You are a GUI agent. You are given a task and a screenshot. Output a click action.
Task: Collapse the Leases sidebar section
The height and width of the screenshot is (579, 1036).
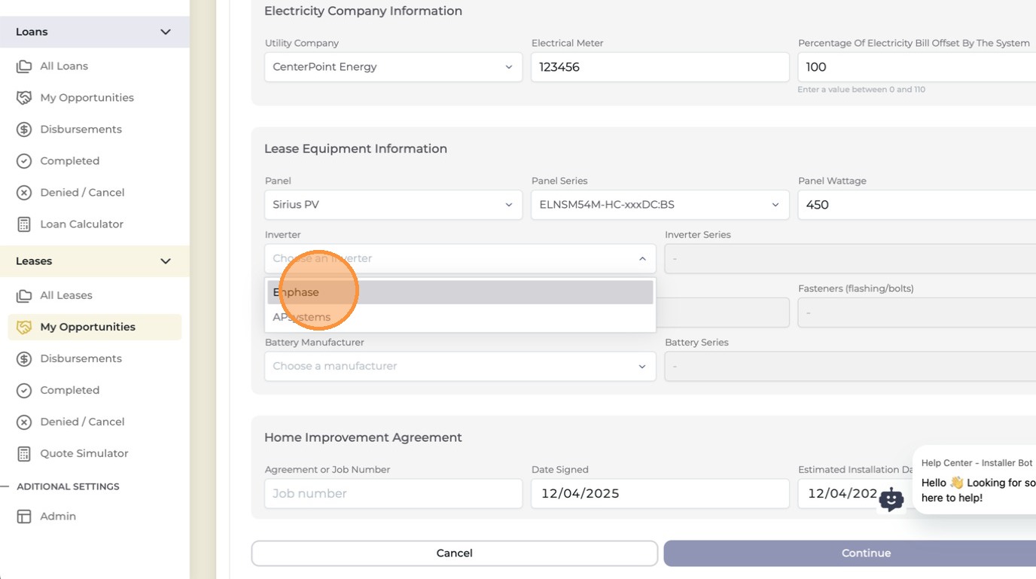tap(166, 261)
